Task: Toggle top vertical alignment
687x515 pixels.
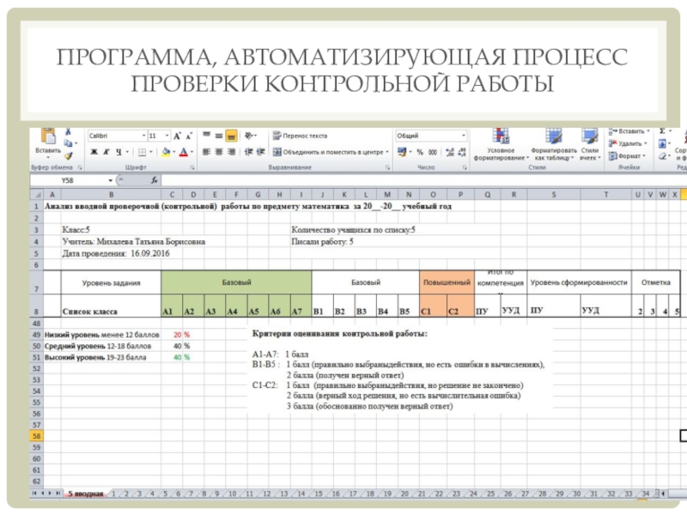Action: (x=206, y=136)
